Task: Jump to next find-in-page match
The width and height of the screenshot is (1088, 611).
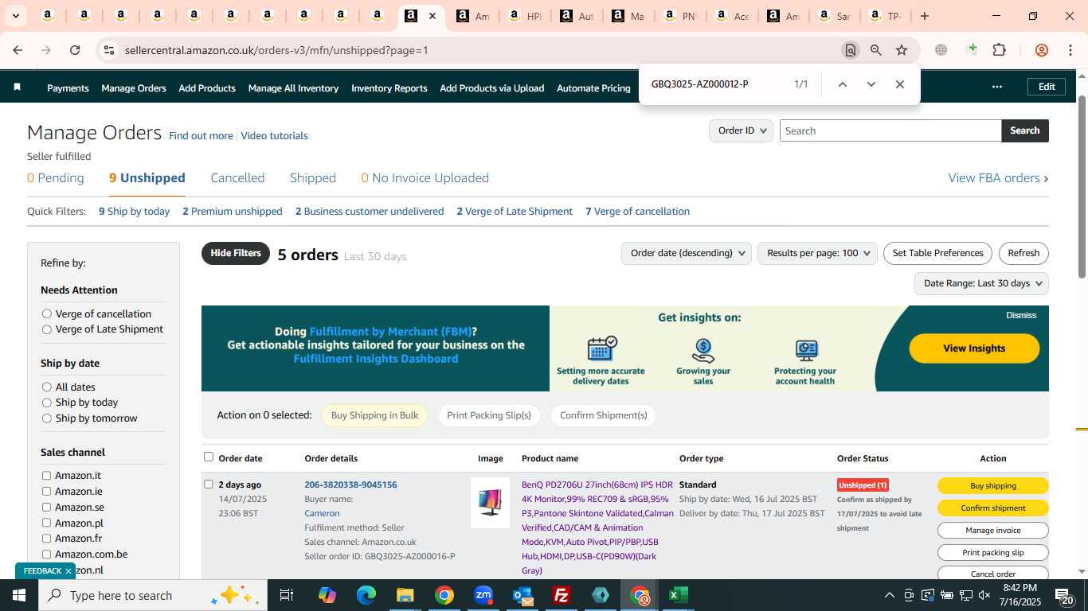Action: (x=871, y=84)
